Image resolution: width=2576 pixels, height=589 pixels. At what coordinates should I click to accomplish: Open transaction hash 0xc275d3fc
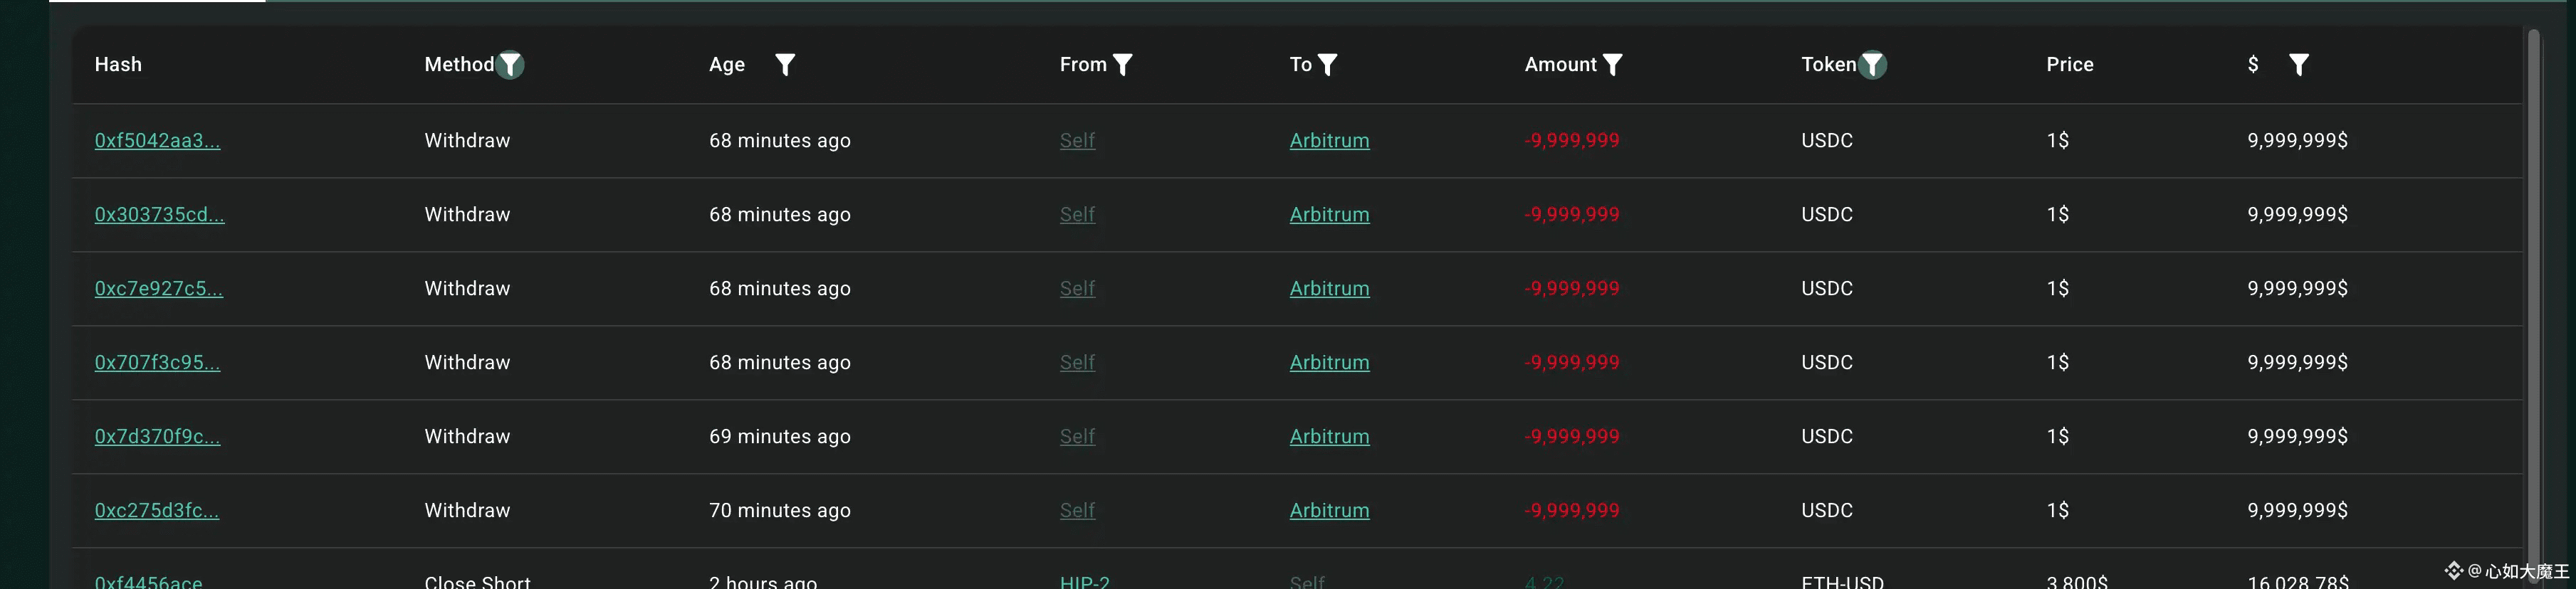click(156, 510)
